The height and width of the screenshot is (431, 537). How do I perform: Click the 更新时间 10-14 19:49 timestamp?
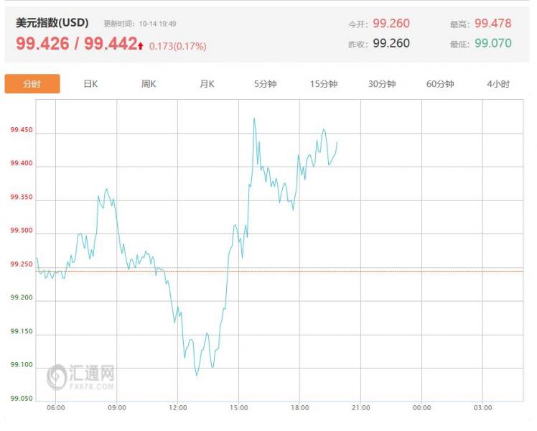click(x=140, y=24)
